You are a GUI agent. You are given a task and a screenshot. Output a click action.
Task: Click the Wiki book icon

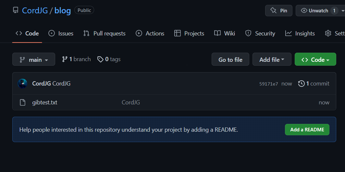[217, 33]
